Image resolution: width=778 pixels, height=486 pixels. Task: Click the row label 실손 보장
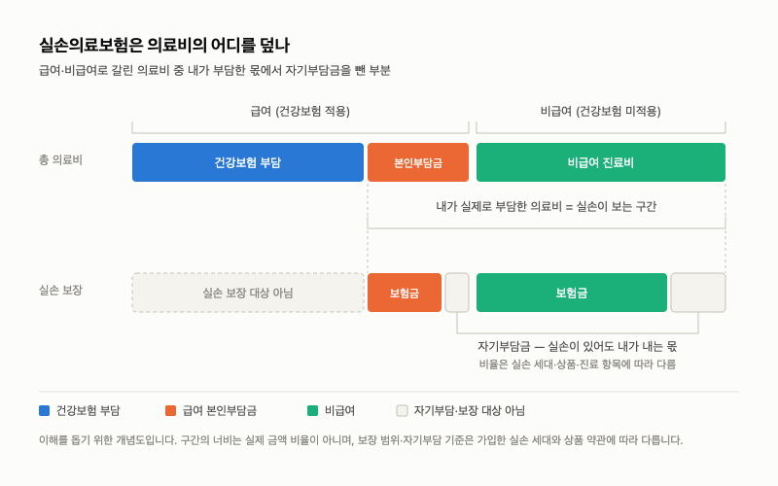pos(60,290)
